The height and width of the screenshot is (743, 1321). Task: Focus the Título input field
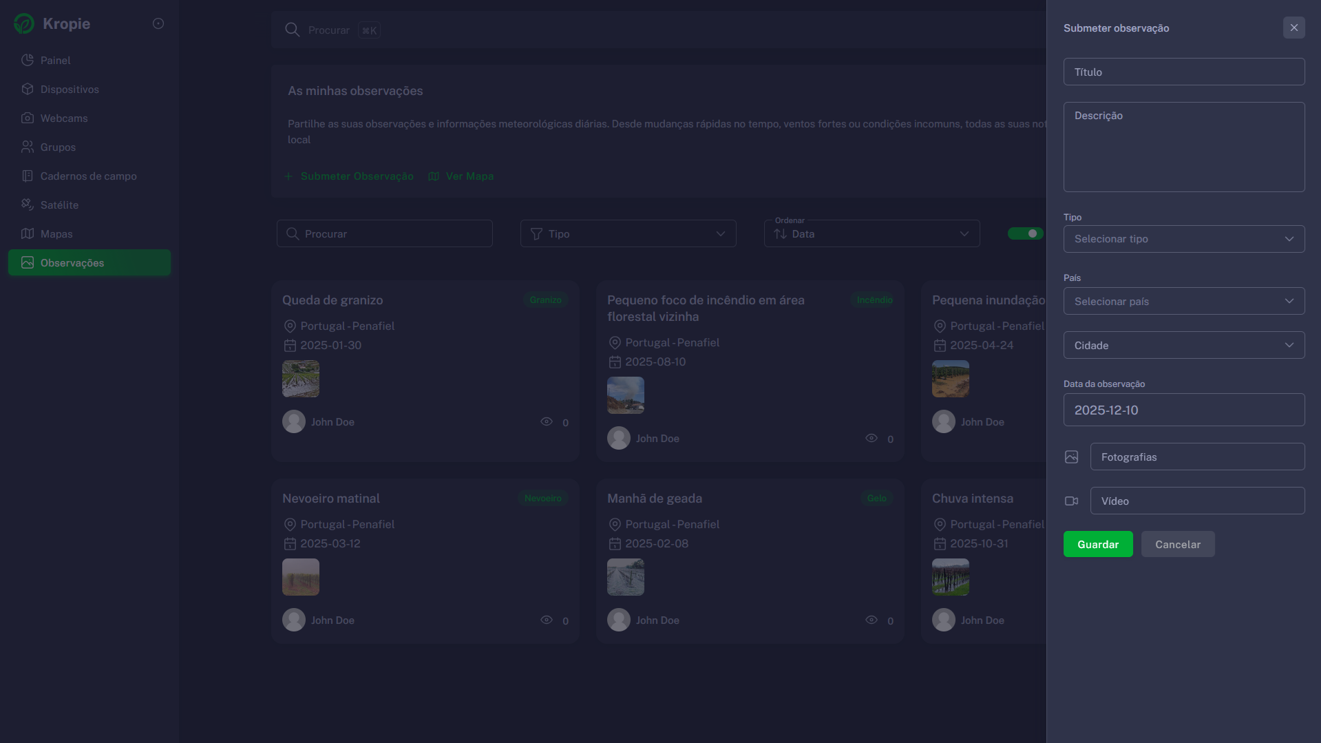click(1183, 72)
